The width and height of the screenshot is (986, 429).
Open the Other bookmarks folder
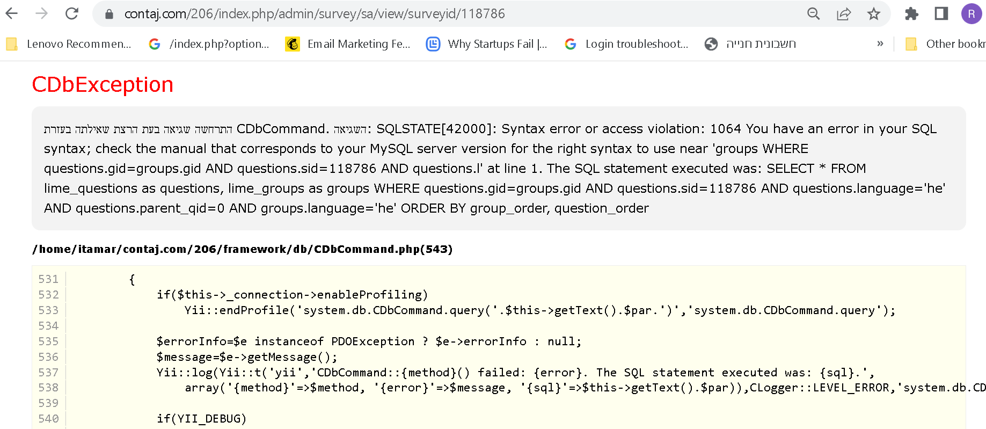[946, 44]
